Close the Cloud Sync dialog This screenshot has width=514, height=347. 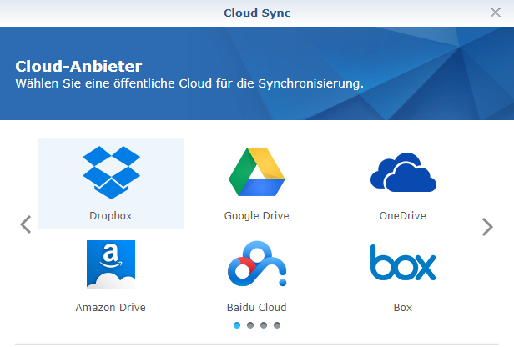coord(496,13)
